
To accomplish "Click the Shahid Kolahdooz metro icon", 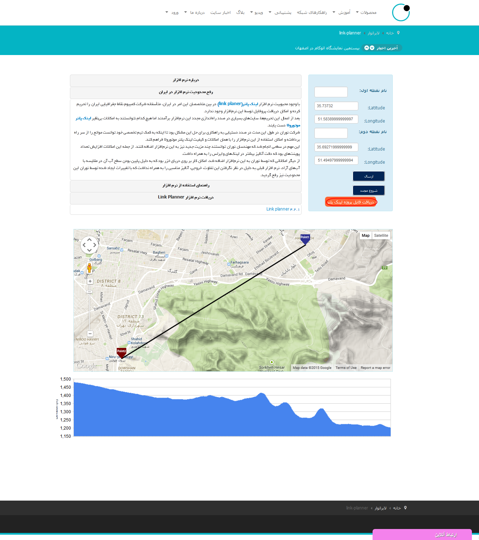I will (129, 343).
